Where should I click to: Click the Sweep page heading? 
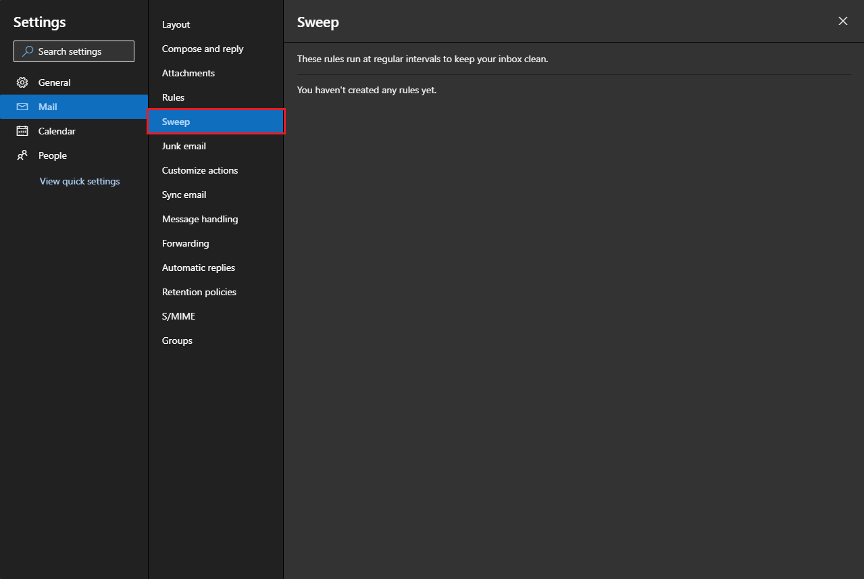pyautogui.click(x=318, y=22)
